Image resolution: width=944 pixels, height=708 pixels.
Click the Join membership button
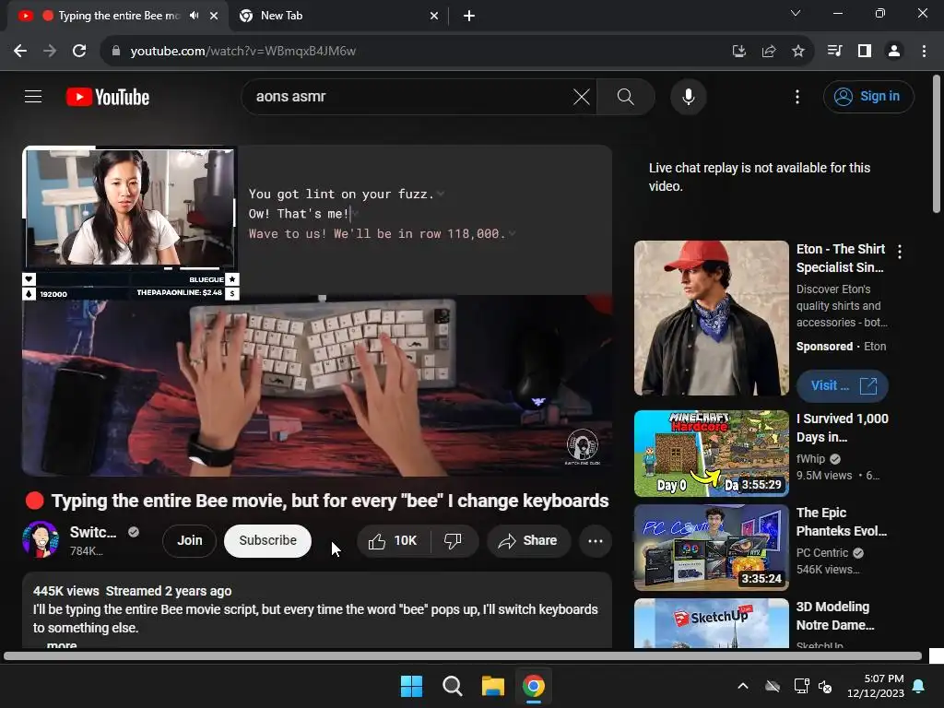tap(190, 540)
